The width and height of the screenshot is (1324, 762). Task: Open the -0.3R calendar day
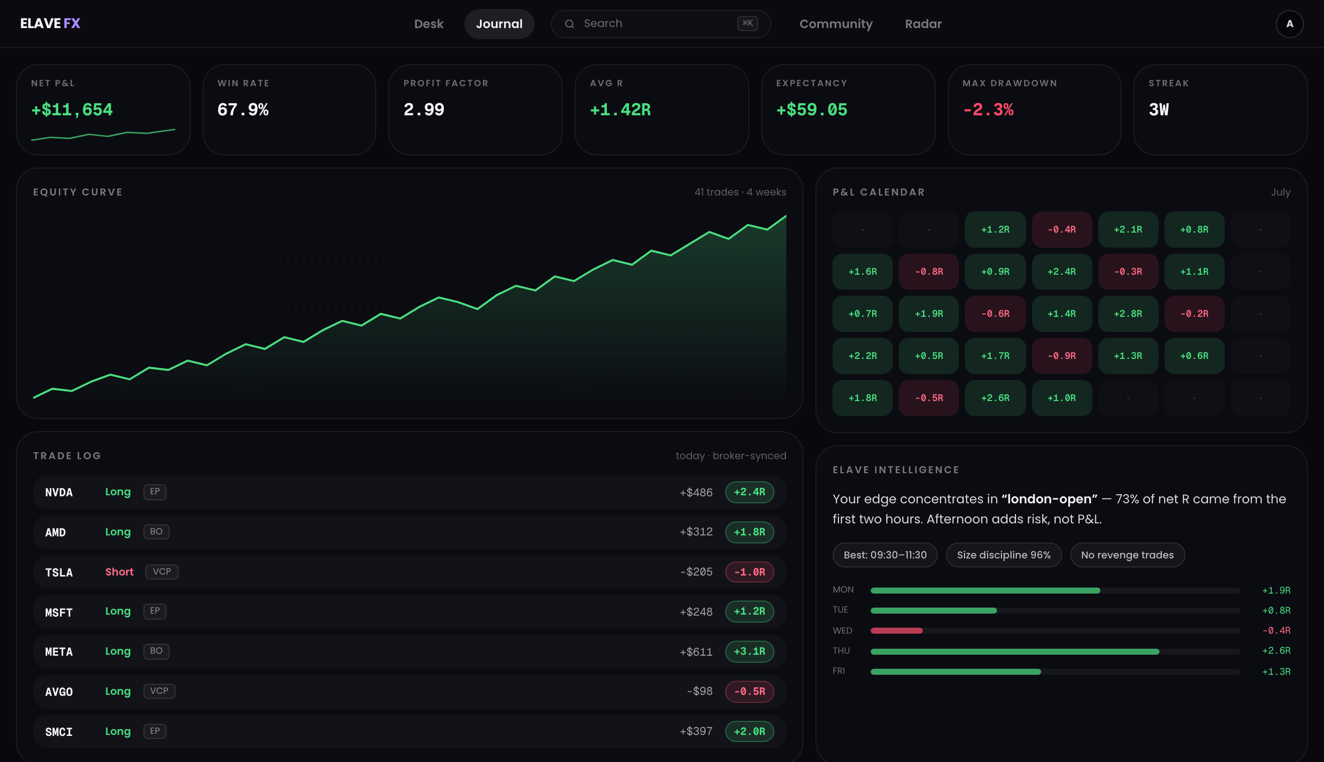click(x=1128, y=272)
